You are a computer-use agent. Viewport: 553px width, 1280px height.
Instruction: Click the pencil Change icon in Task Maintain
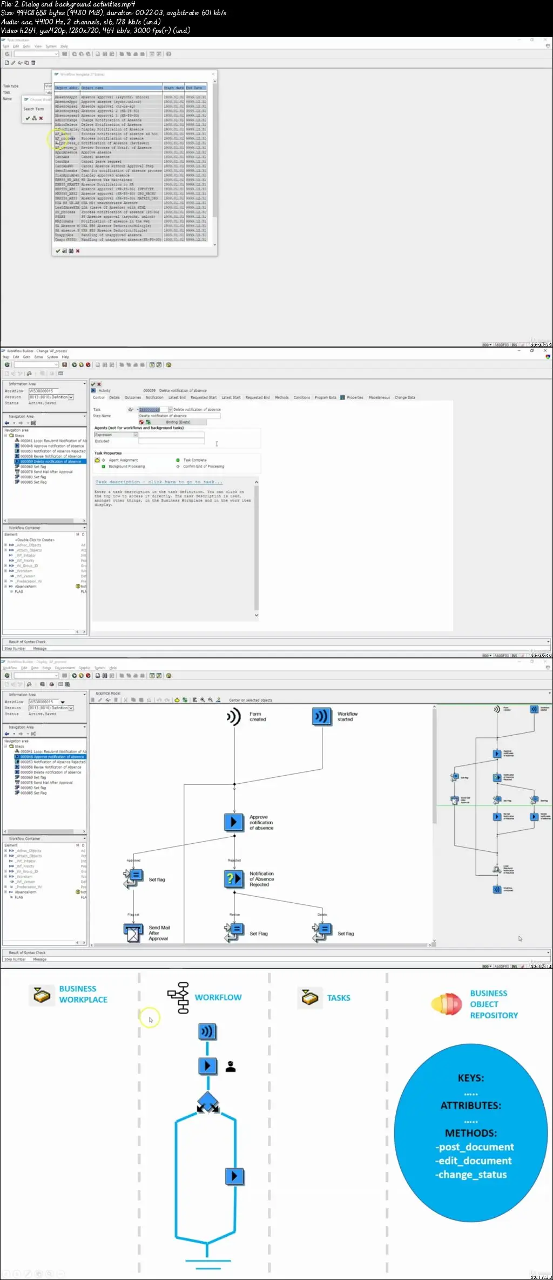(14, 63)
